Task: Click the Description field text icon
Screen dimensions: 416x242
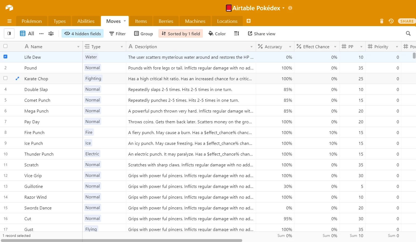Action: (x=131, y=47)
